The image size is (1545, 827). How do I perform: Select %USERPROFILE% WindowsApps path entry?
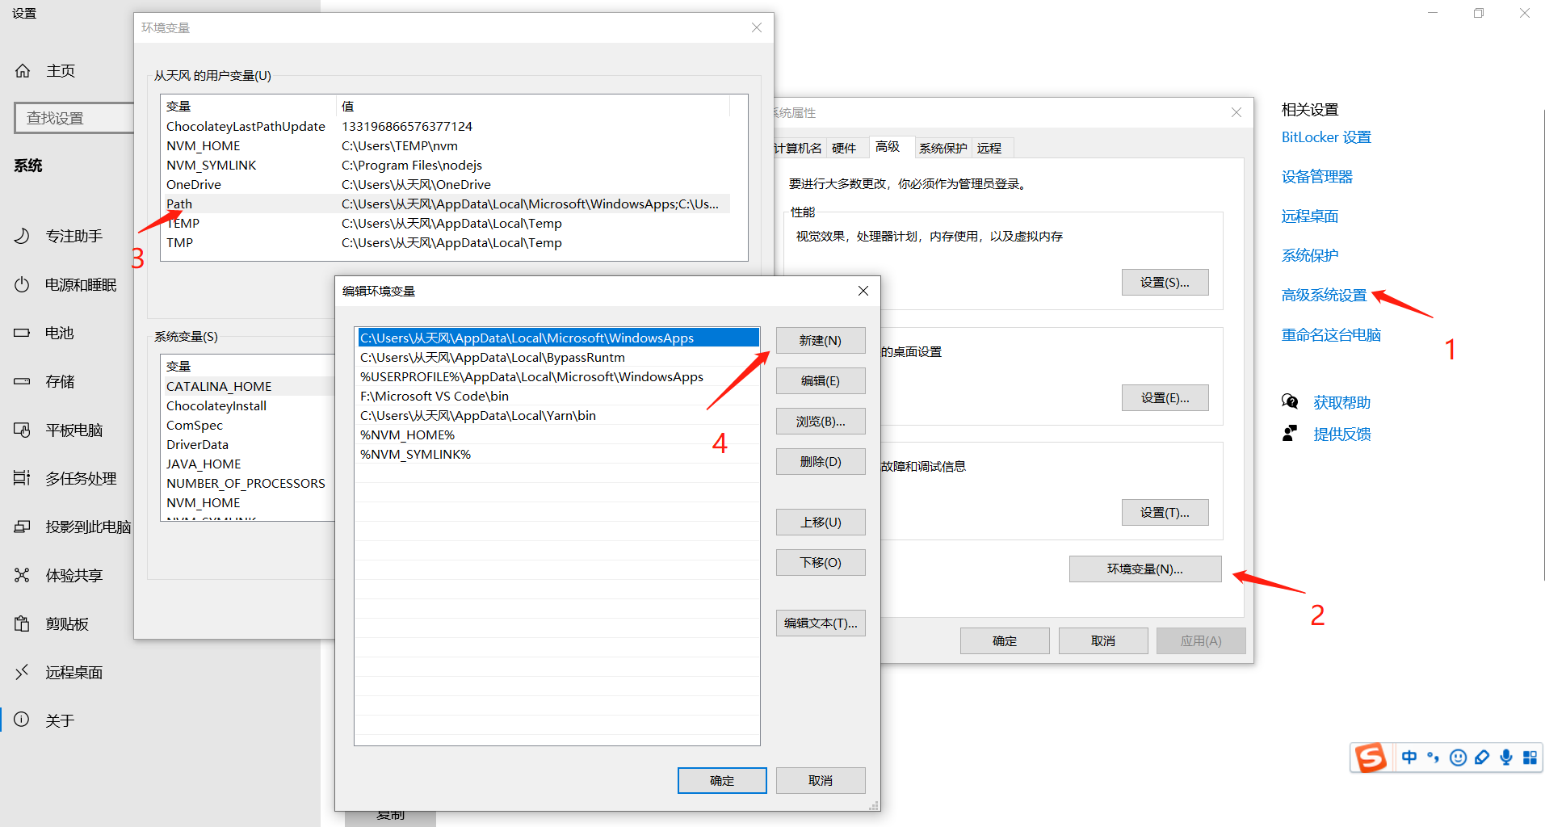click(x=558, y=377)
